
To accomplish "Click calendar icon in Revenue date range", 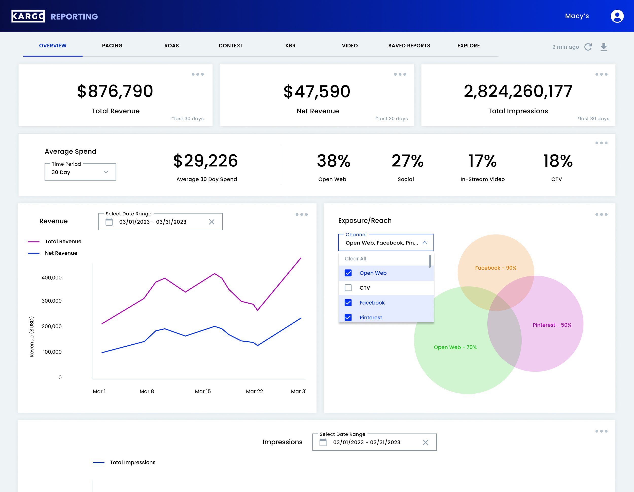I will (x=109, y=222).
